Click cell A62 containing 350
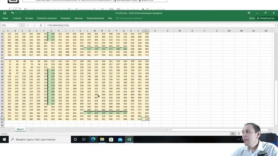 click(x=8, y=119)
